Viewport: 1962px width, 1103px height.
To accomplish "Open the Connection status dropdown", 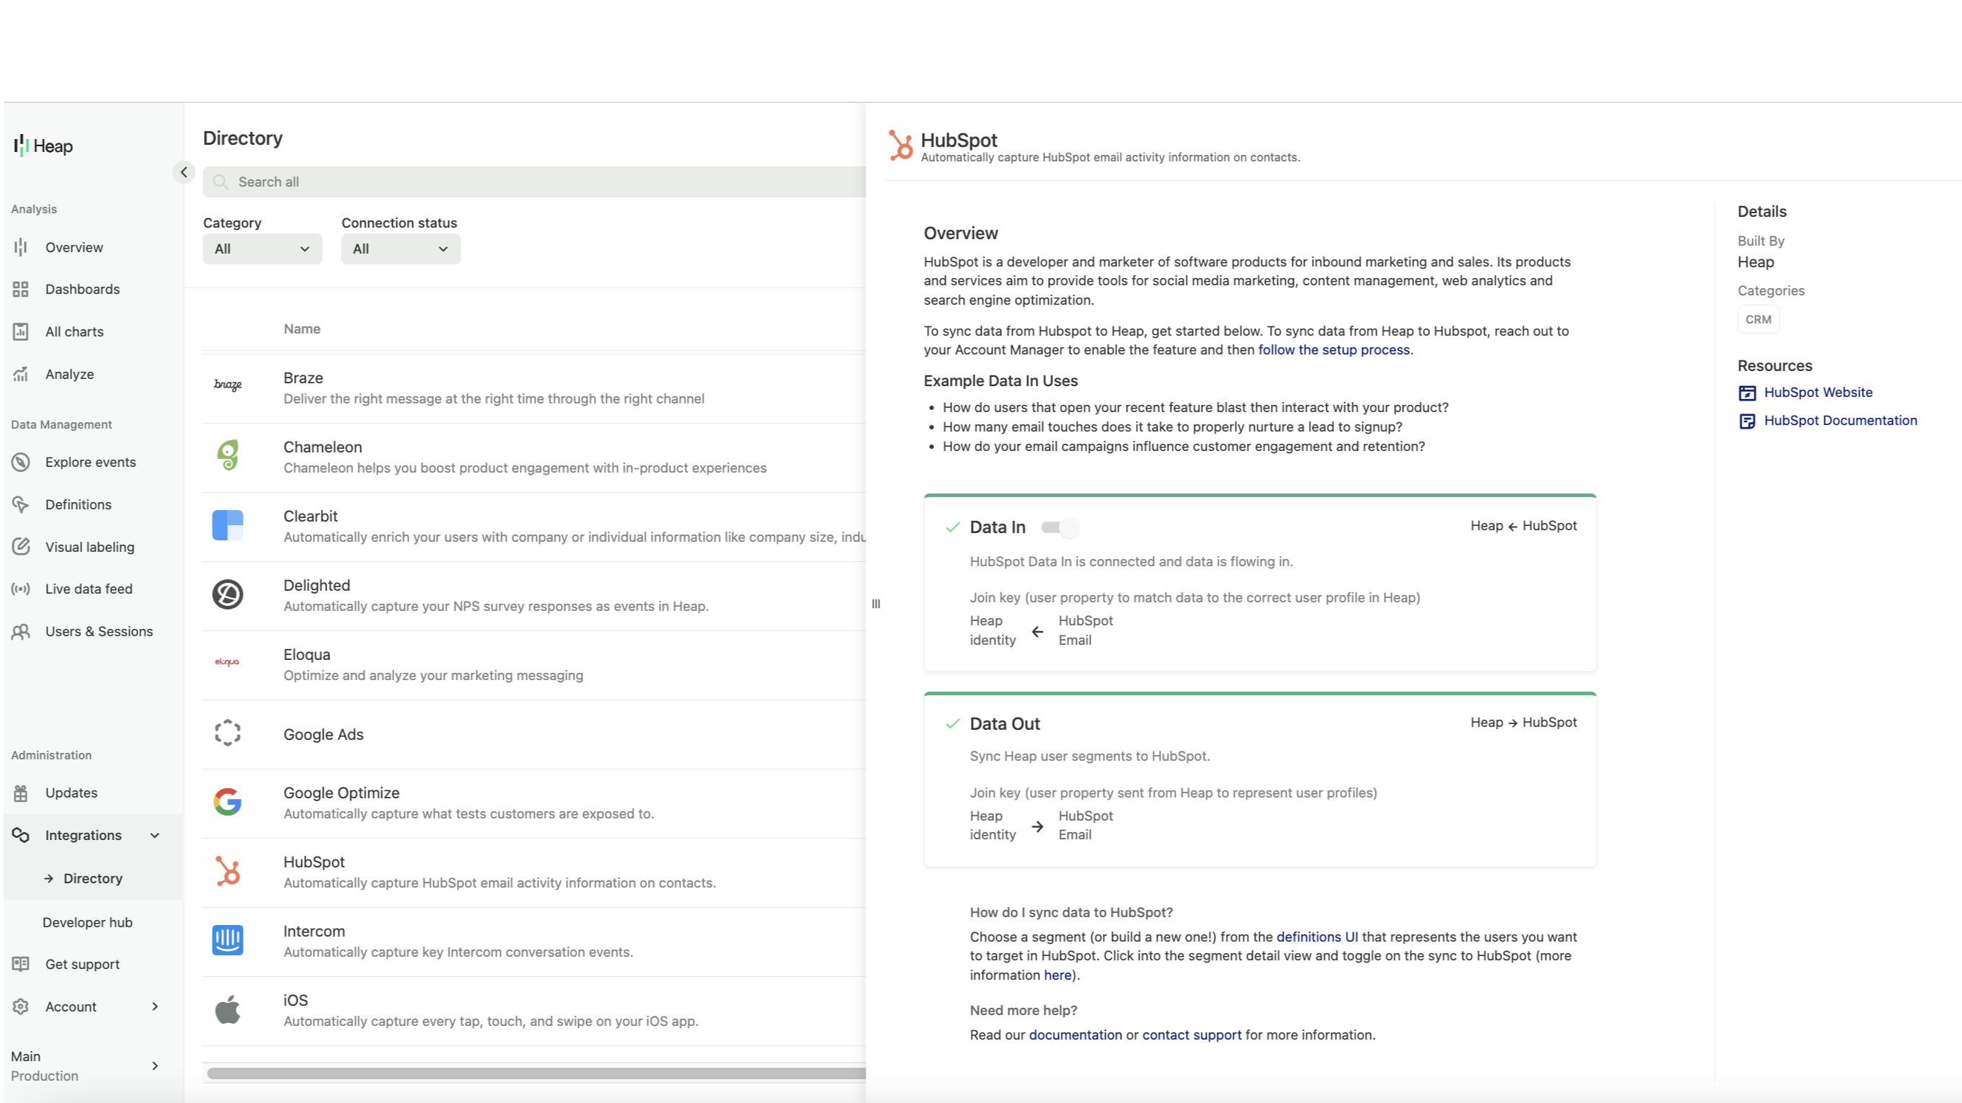I will (400, 248).
